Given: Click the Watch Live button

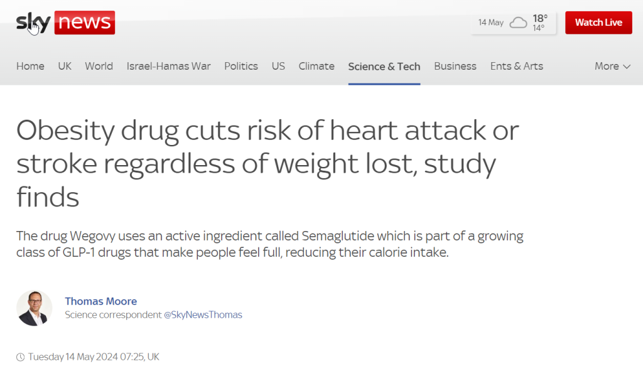Looking at the screenshot, I should tap(598, 23).
